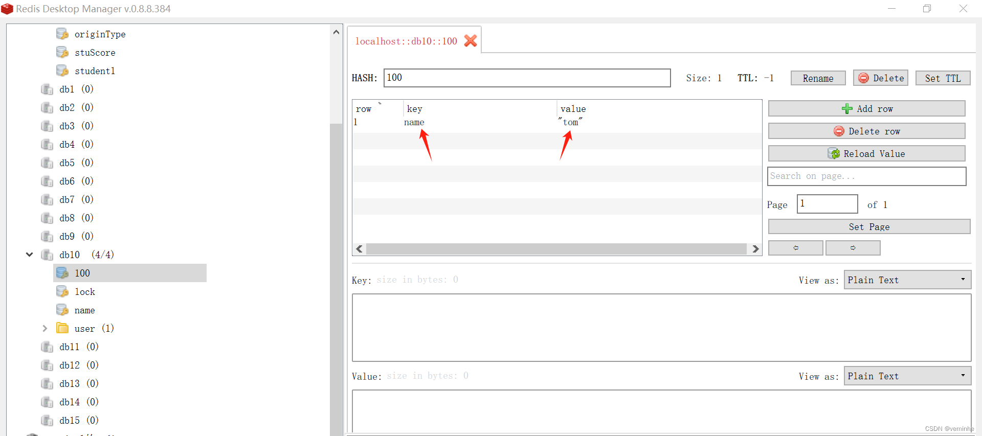Sort by the row column header
The image size is (982, 436).
377,108
